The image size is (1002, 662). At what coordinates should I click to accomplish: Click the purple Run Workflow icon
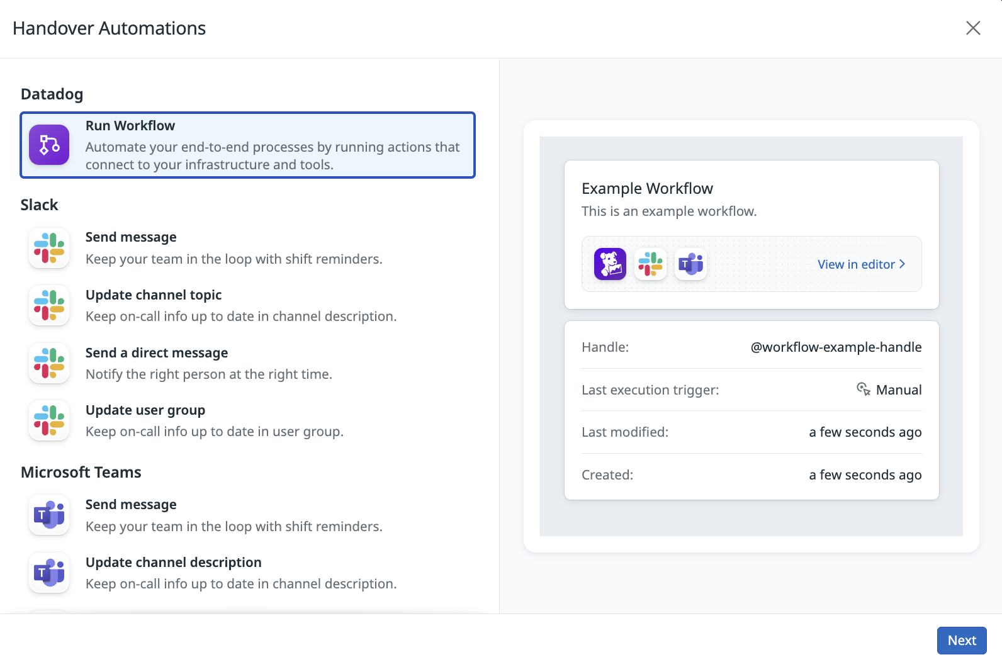pyautogui.click(x=49, y=145)
